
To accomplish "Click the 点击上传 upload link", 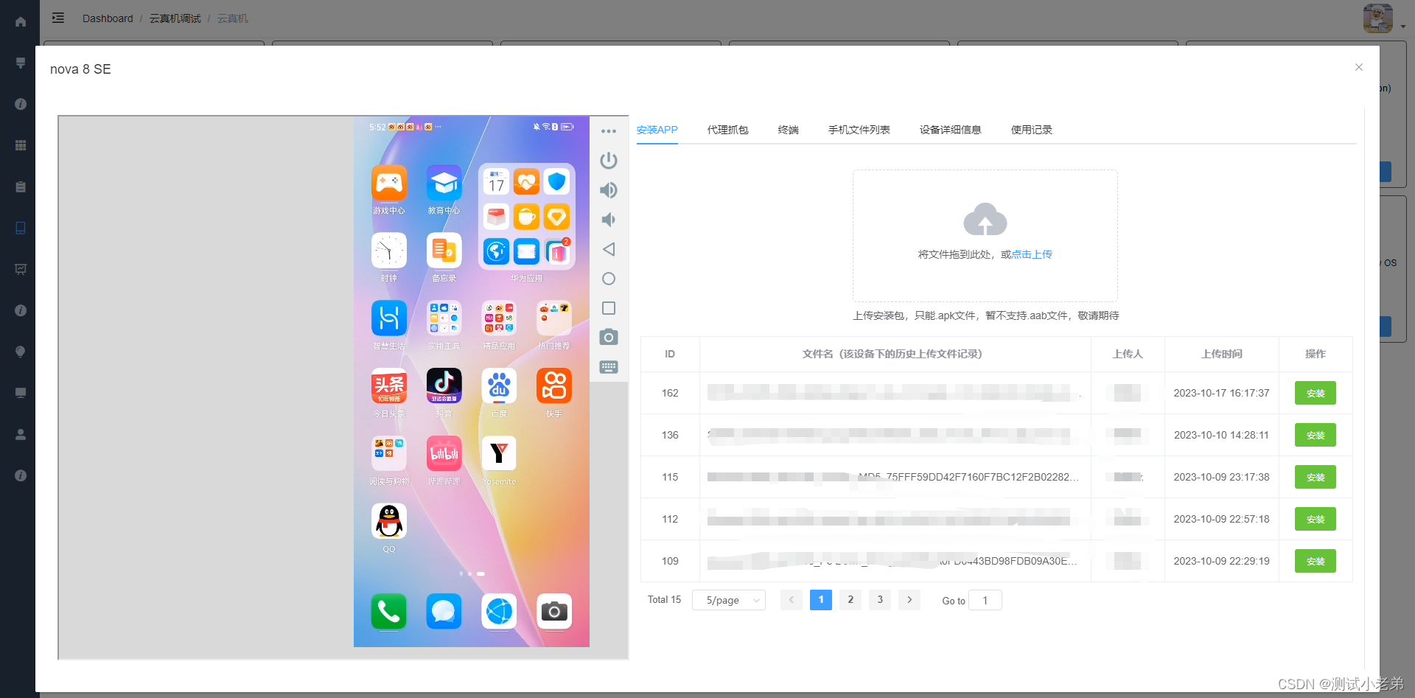I will (x=1032, y=254).
